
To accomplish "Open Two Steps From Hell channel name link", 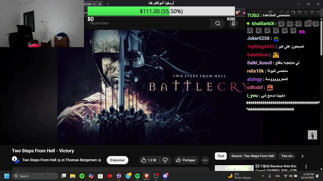I will (x=39, y=160).
